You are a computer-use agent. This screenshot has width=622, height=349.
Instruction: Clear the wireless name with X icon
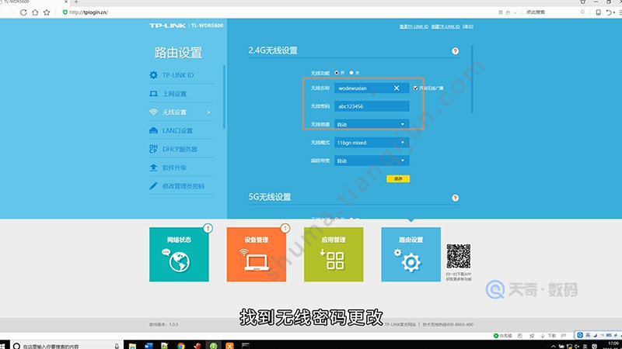(397, 88)
